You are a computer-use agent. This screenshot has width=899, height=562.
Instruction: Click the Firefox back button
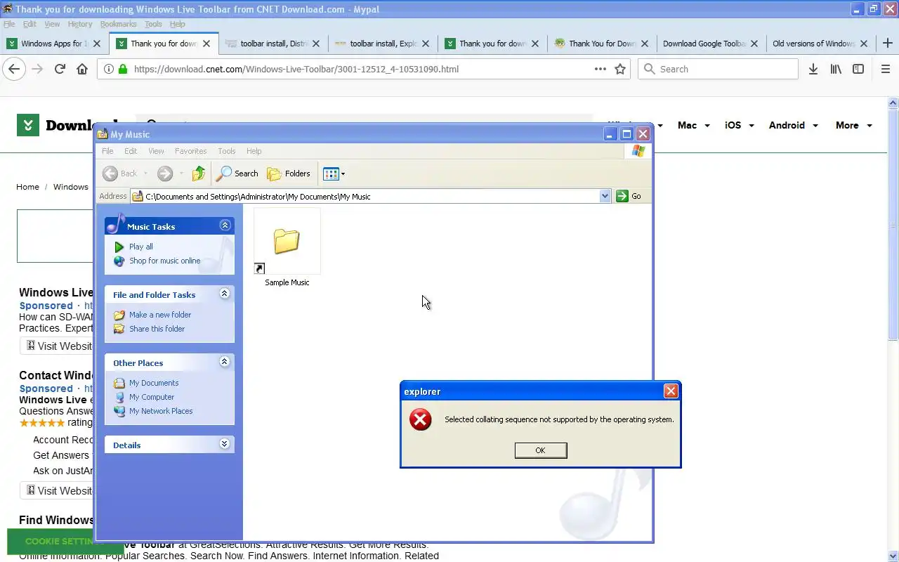(14, 69)
